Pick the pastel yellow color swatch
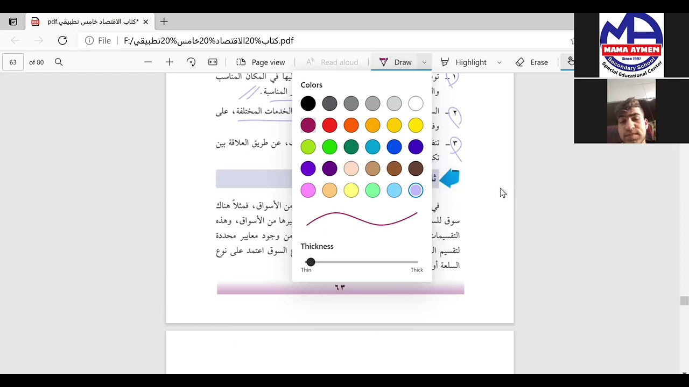The image size is (689, 387). tap(351, 190)
